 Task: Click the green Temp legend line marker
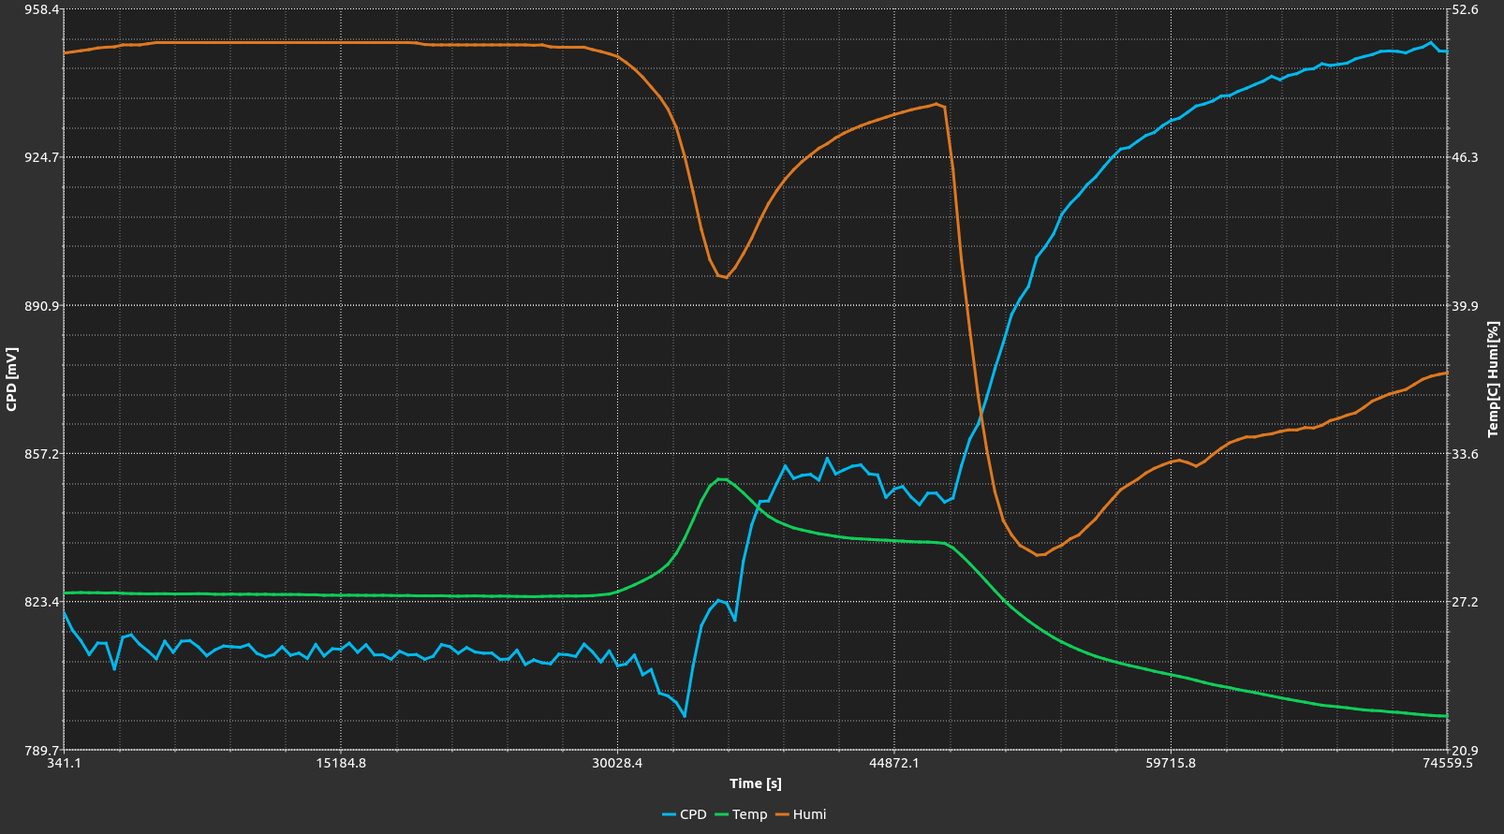click(x=721, y=814)
